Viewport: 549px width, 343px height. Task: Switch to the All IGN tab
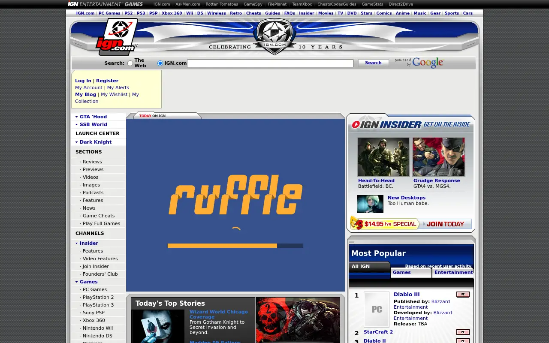point(369,267)
